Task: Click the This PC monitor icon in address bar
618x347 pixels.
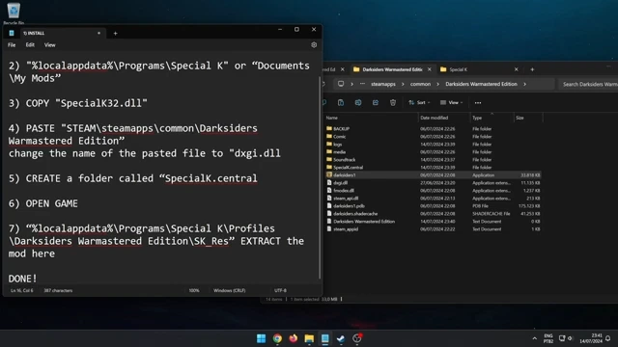Action: pyautogui.click(x=341, y=84)
